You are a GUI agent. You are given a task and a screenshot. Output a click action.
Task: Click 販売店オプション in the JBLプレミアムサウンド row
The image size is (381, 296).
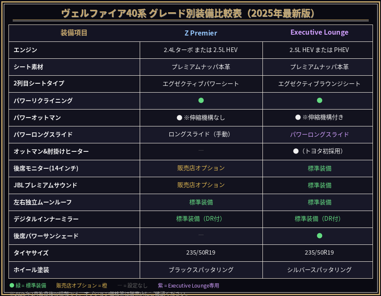(x=201, y=185)
